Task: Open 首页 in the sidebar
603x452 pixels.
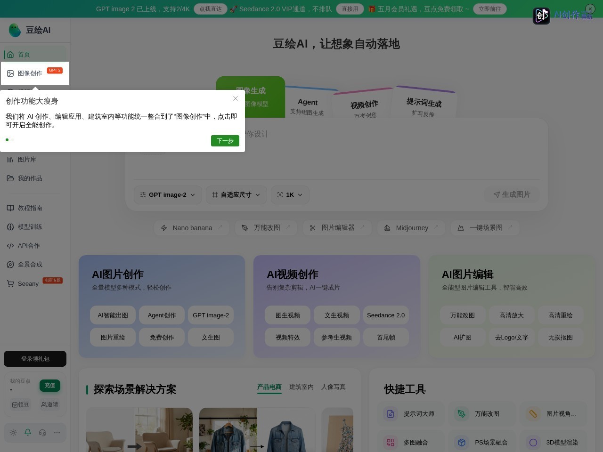Action: click(x=35, y=55)
